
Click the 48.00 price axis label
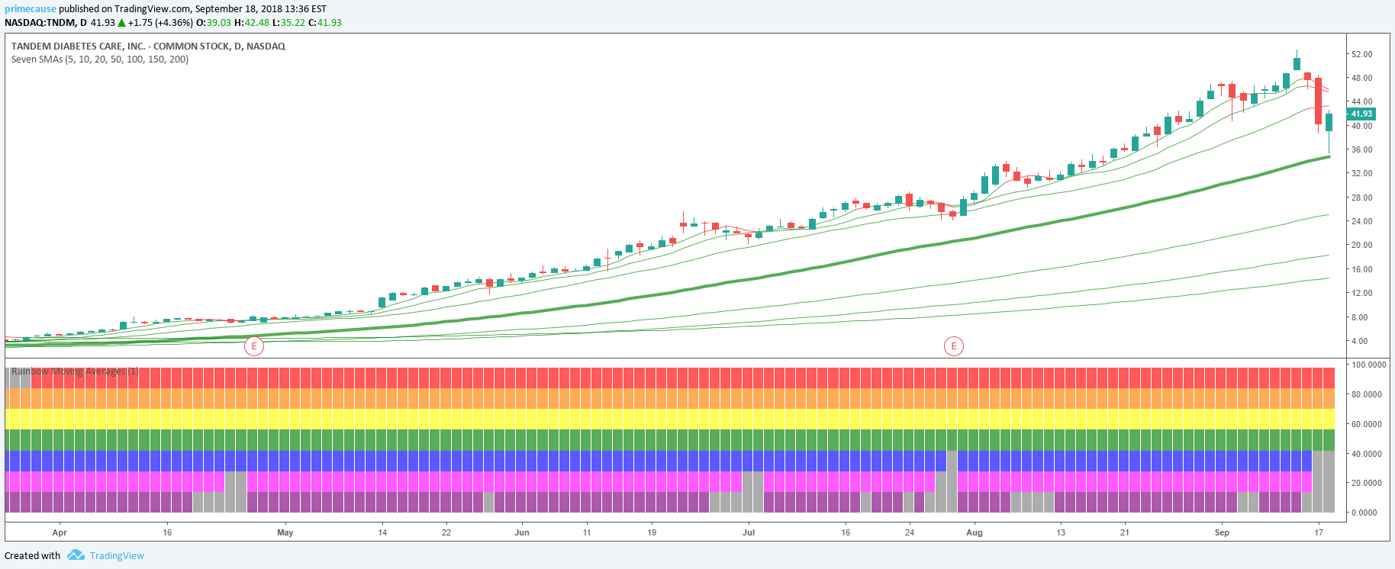pos(1361,78)
